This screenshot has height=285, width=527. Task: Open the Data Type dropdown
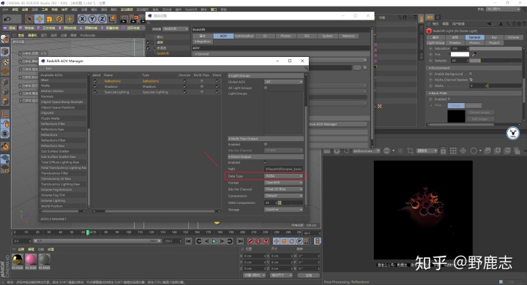[x=283, y=176]
